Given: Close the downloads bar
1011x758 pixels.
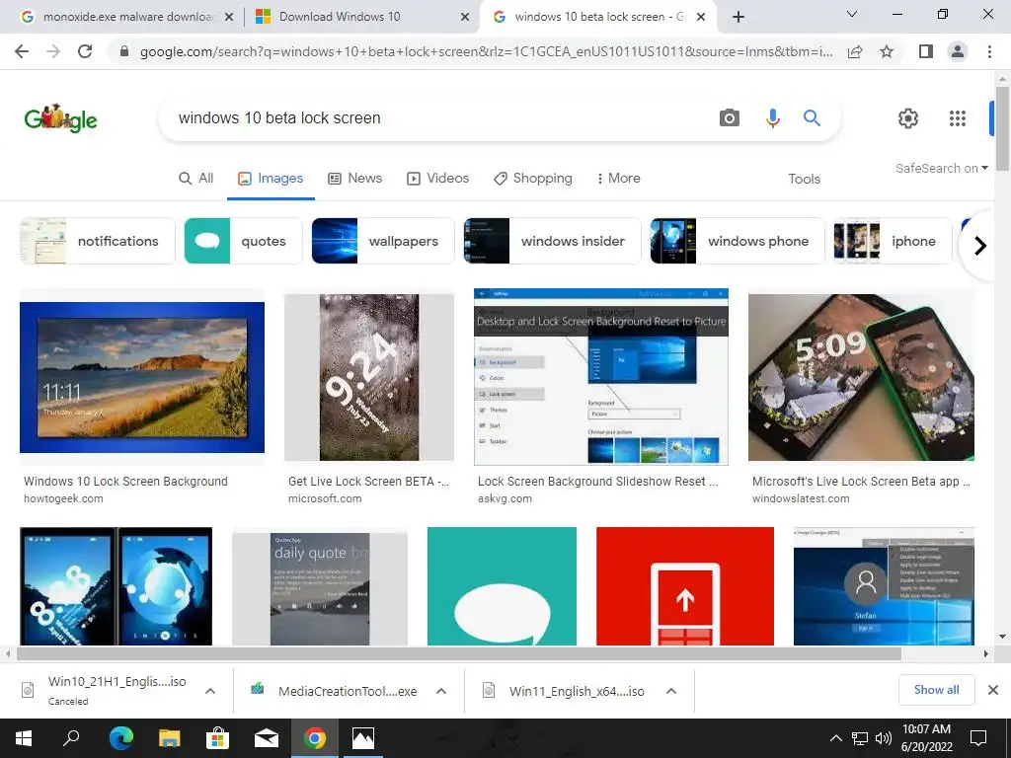Looking at the screenshot, I should [x=993, y=690].
